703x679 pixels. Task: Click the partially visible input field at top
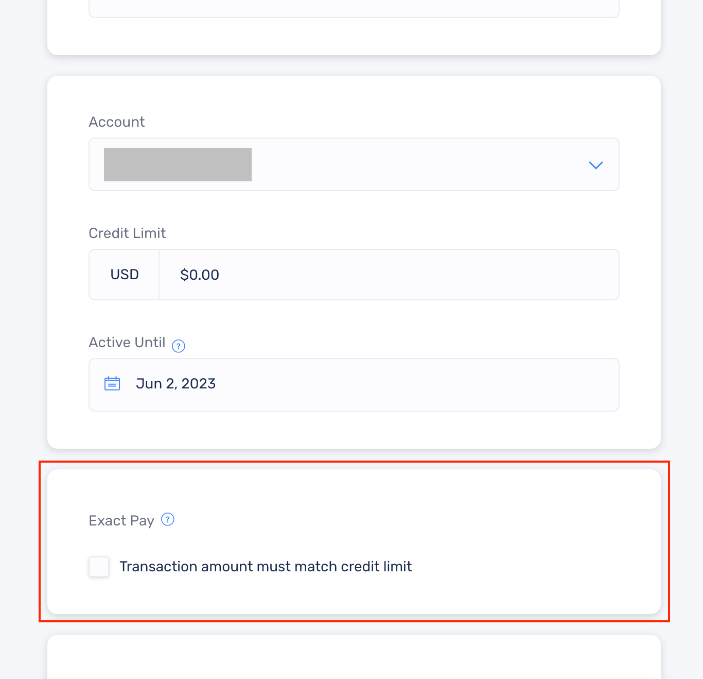pos(354,9)
